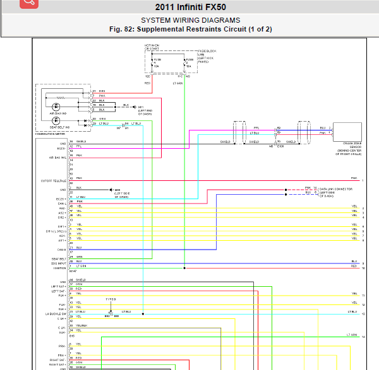Open the red magnifier search icon
Screen dimensions: 379x370
29,3
